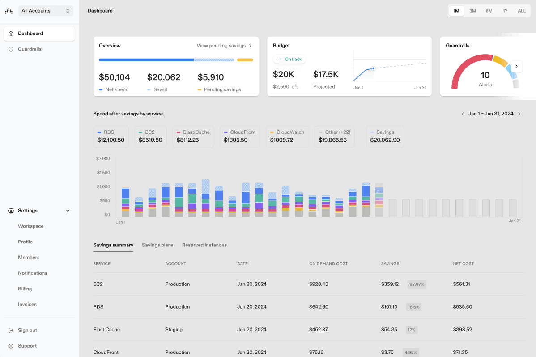Click the app logo icon

tap(9, 11)
